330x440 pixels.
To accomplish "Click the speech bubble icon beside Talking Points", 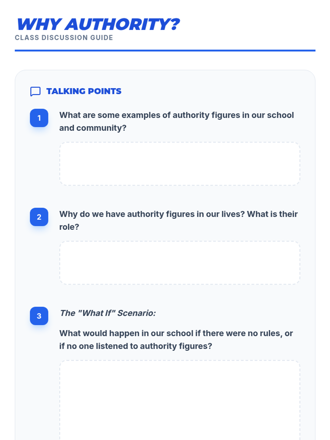I will pos(35,91).
